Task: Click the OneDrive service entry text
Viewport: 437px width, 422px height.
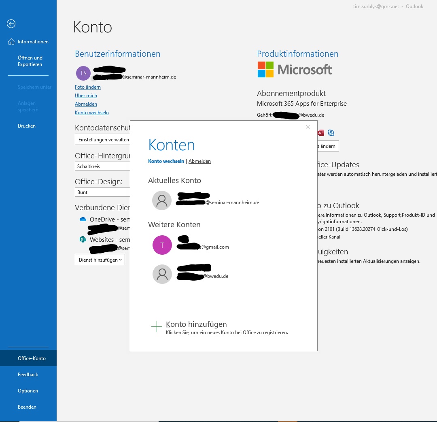Action: coord(110,219)
